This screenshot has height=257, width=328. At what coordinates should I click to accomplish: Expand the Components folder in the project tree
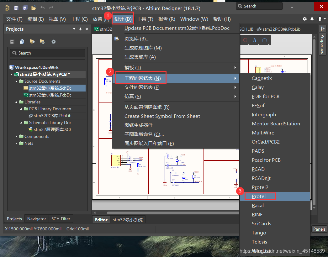[x=17, y=136]
